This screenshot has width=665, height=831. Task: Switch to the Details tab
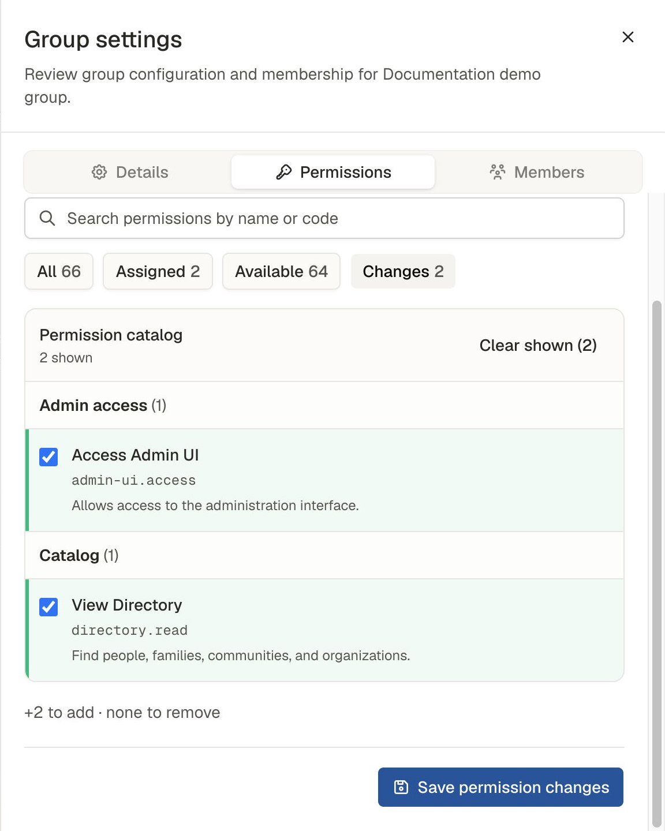click(x=130, y=172)
